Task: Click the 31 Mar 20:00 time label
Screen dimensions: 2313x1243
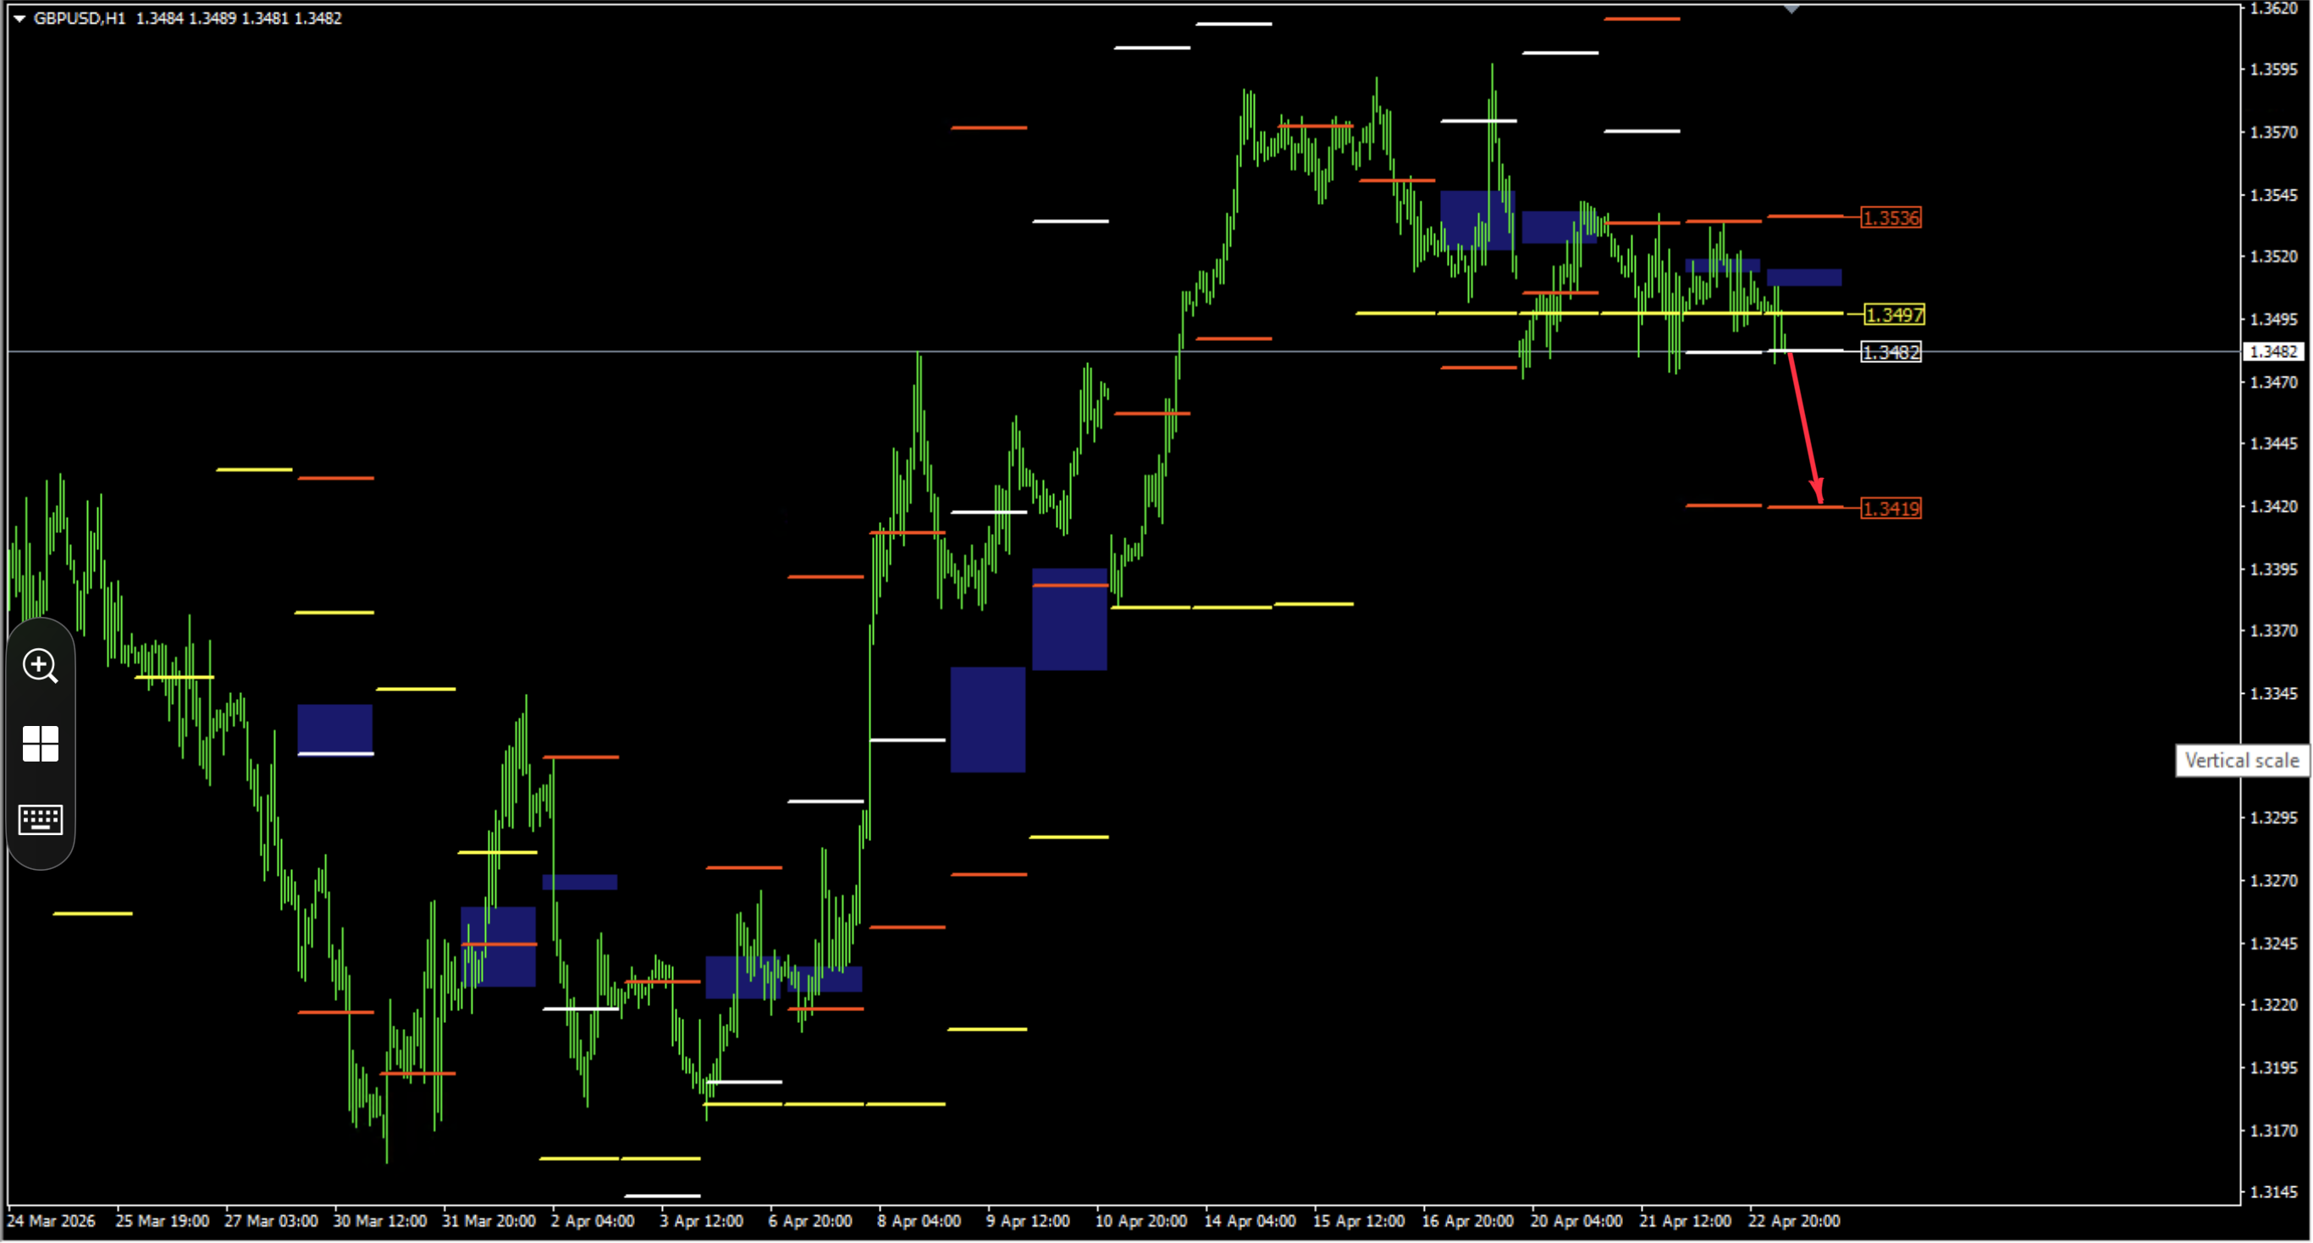Action: [x=489, y=1223]
